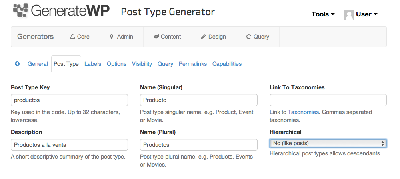Click the info circle icon tab
The height and width of the screenshot is (179, 400).
tap(17, 63)
